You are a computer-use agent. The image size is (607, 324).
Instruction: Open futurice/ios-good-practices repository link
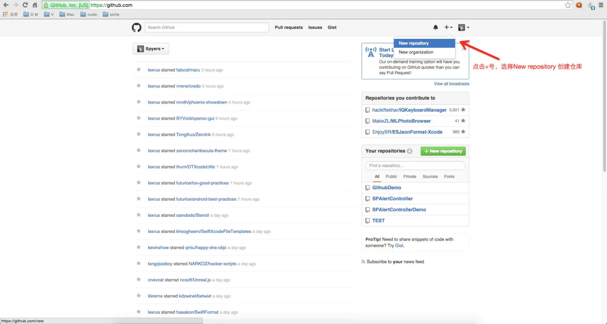coord(202,183)
